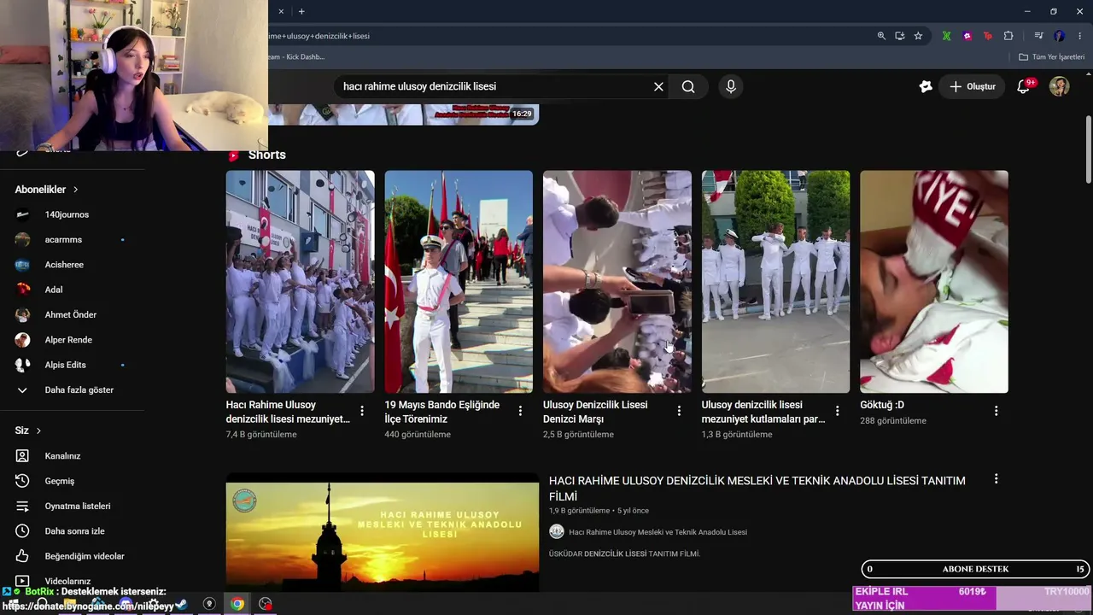
Task: Open more options for Göktuğ :D short
Action: [x=996, y=411]
